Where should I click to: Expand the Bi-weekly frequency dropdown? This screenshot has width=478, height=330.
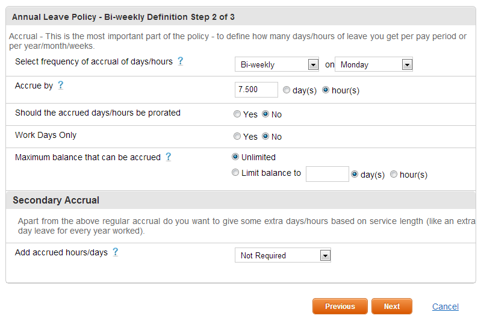click(x=276, y=64)
